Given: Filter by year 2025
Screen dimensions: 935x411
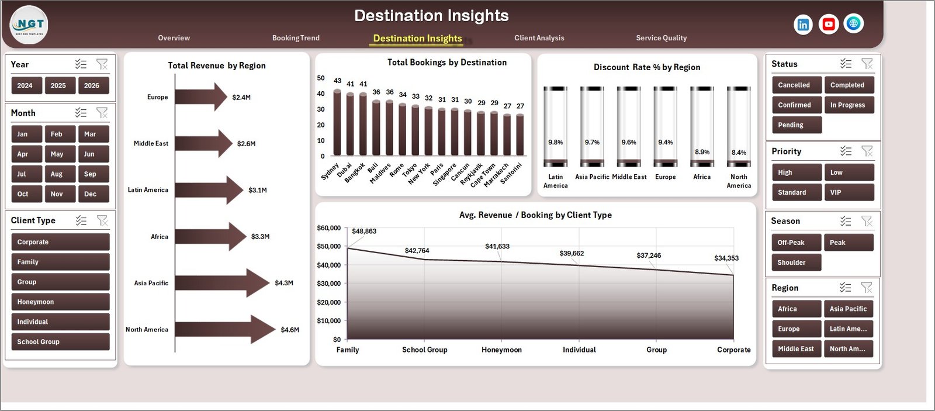Looking at the screenshot, I should [60, 85].
